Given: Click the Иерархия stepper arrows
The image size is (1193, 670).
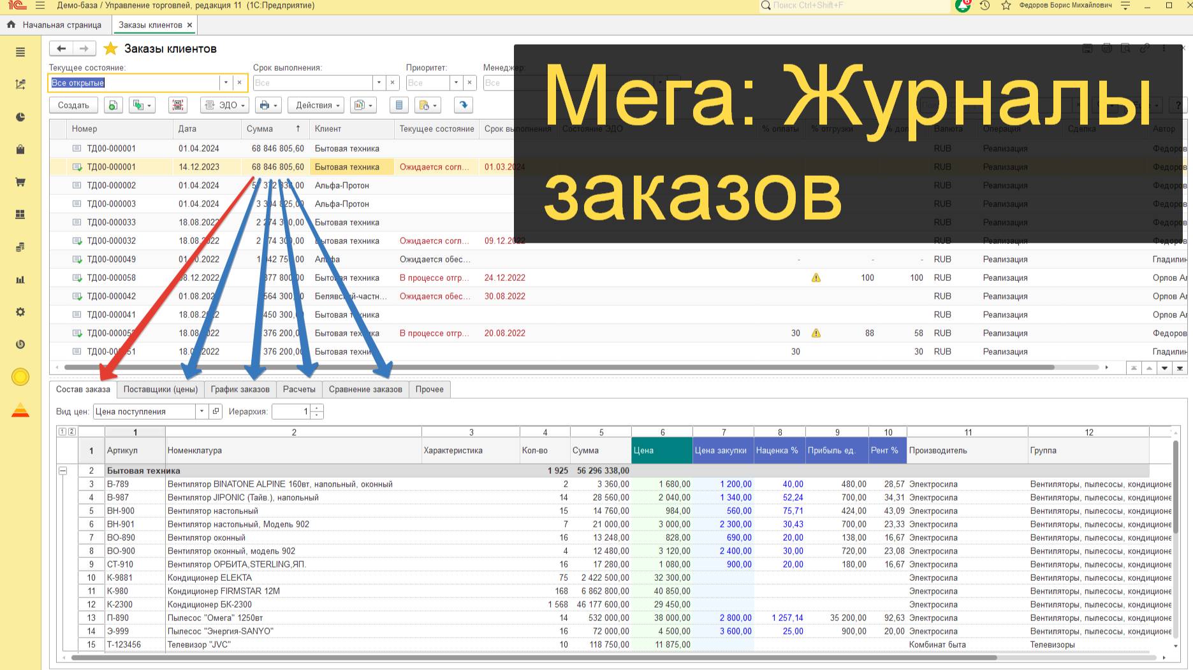Looking at the screenshot, I should (x=318, y=411).
